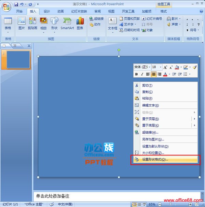
Task: Insert a photo album (相册)
Action: [43, 25]
